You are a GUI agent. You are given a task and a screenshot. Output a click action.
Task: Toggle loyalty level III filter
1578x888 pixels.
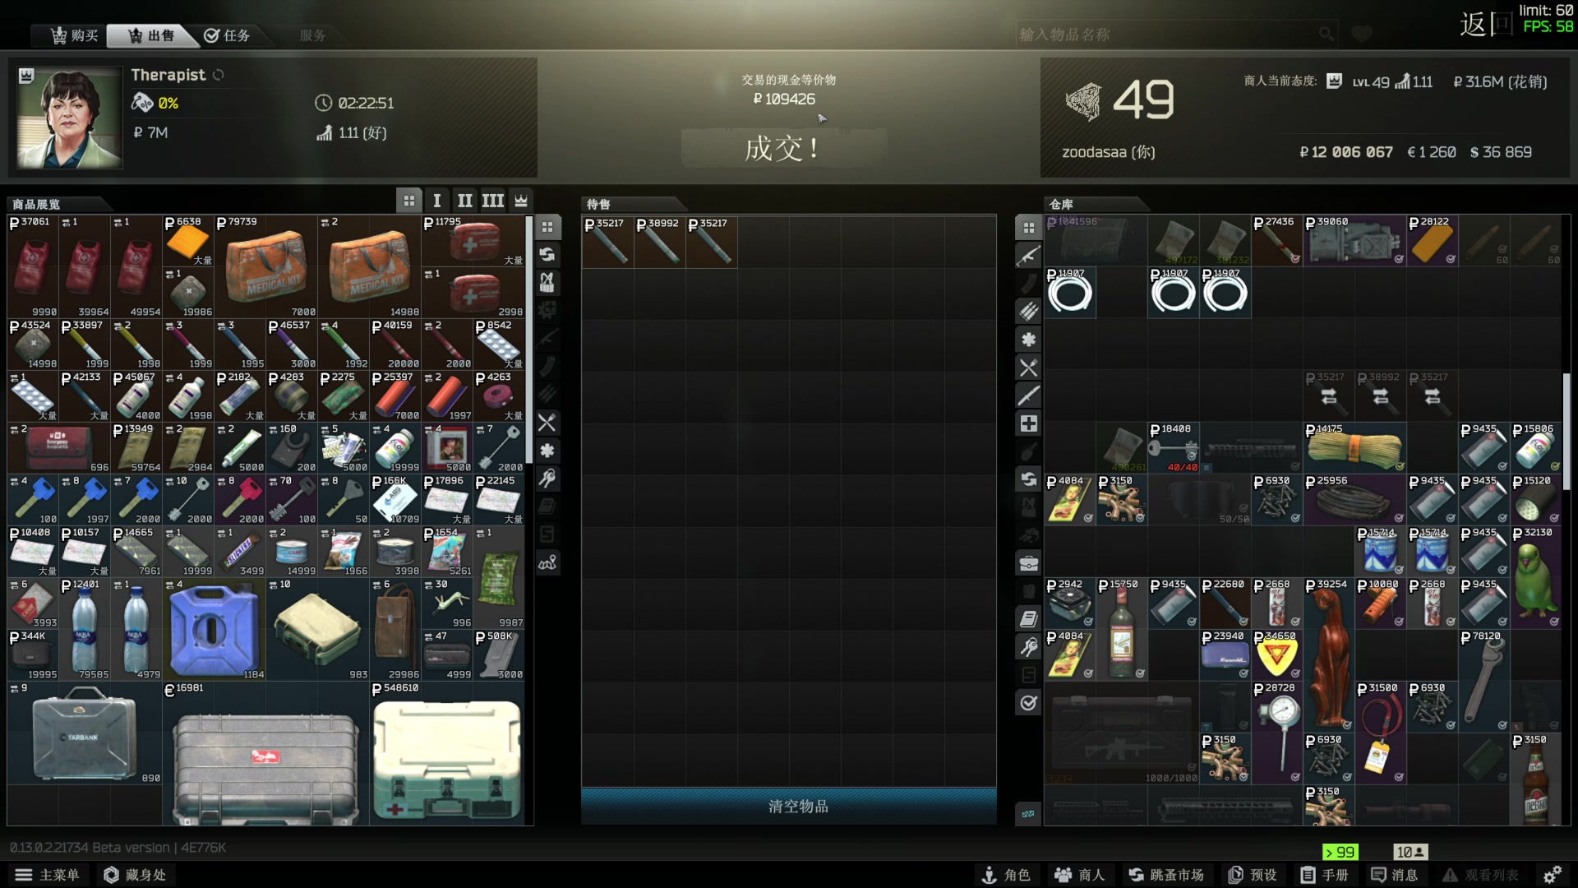pyautogui.click(x=493, y=201)
